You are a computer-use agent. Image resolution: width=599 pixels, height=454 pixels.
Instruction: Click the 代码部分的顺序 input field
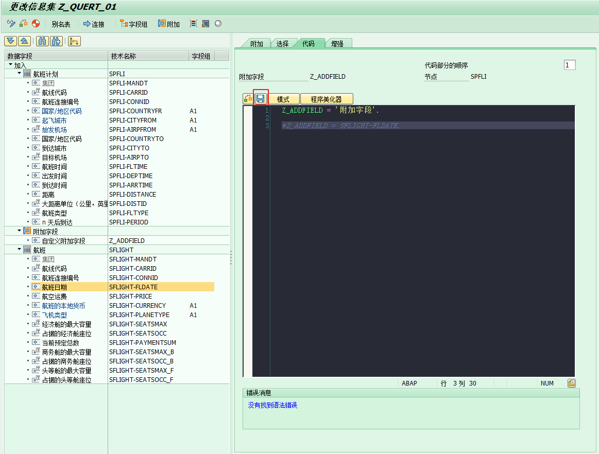point(569,65)
